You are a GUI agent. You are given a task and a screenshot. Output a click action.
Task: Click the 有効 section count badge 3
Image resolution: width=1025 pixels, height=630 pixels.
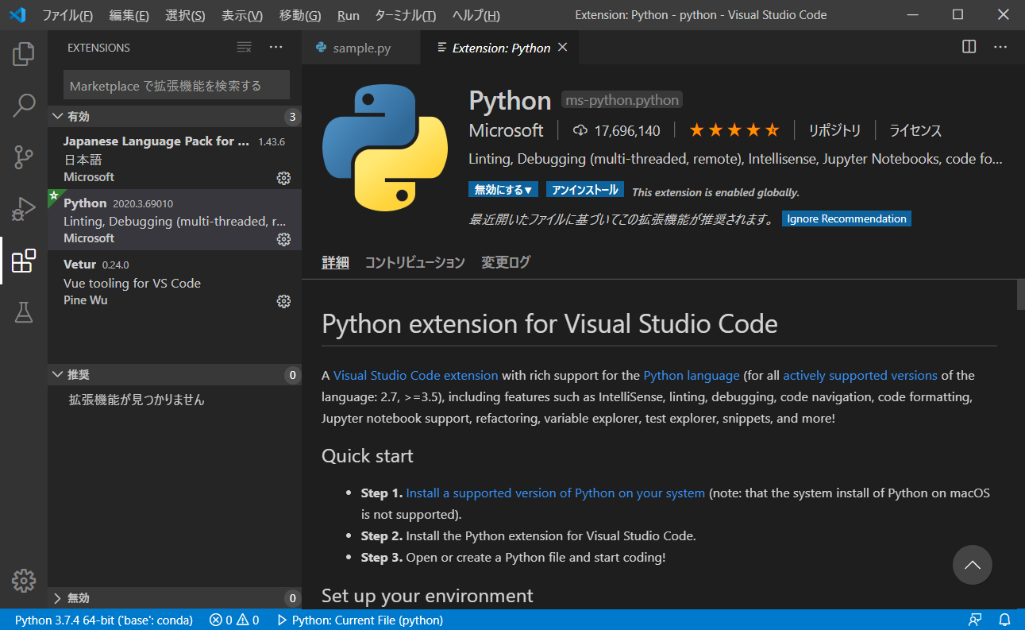pyautogui.click(x=292, y=118)
